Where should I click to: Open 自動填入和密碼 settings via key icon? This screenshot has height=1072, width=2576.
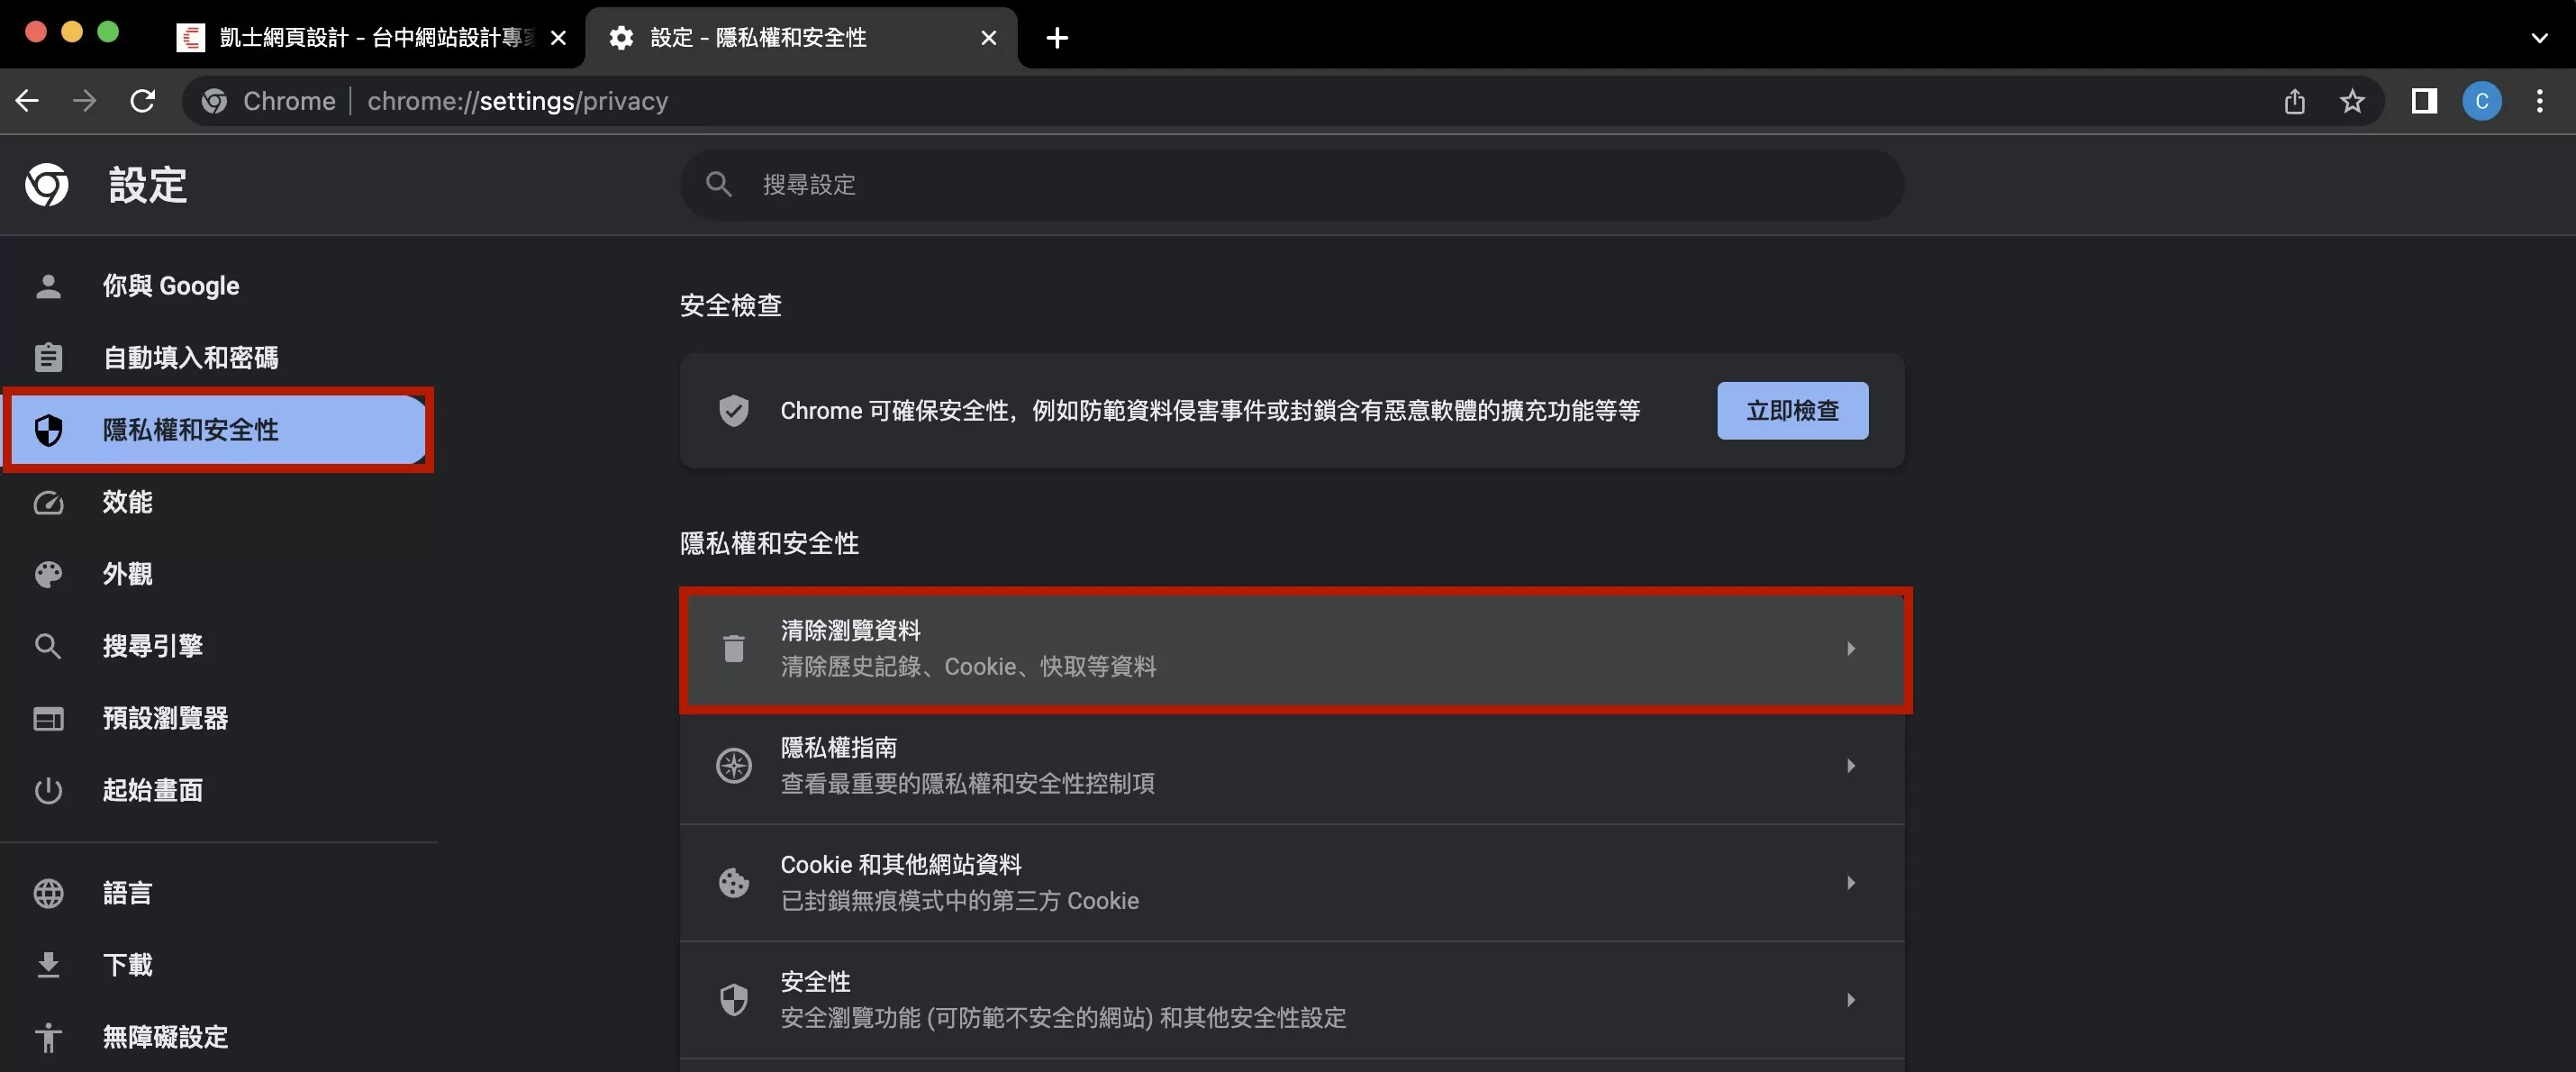[x=48, y=357]
